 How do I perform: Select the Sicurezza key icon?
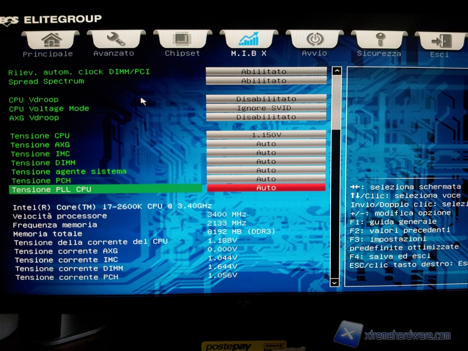[379, 40]
